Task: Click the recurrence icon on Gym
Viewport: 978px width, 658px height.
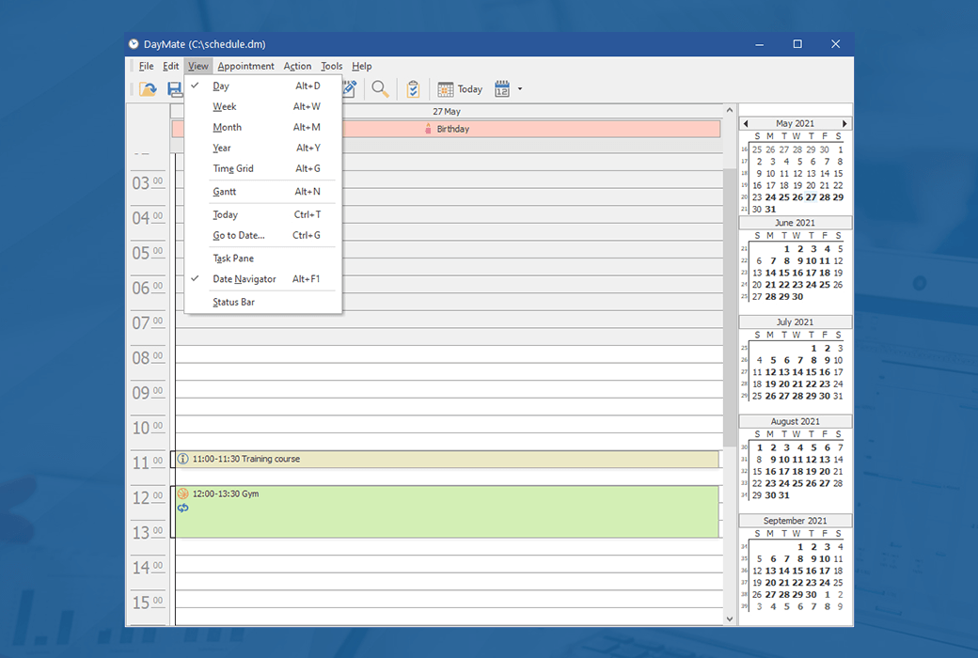Action: tap(182, 509)
